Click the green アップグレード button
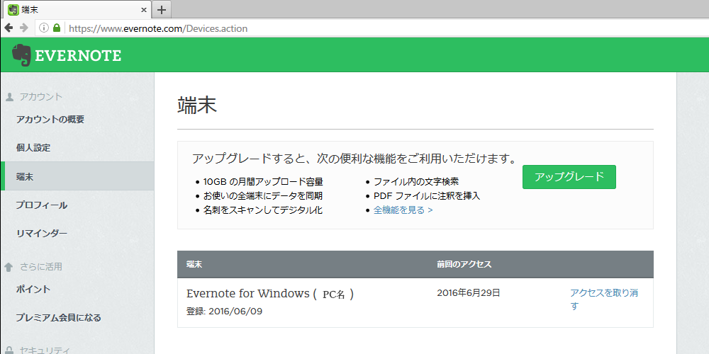Viewport: 709px width, 354px height. click(569, 176)
